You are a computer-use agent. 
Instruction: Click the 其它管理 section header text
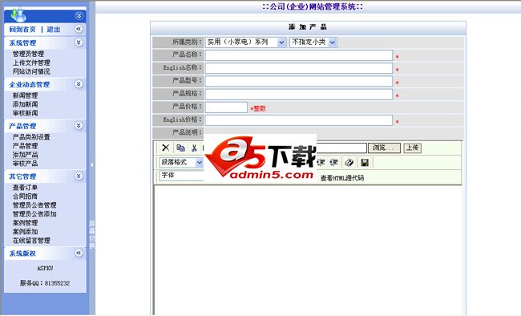pos(22,176)
